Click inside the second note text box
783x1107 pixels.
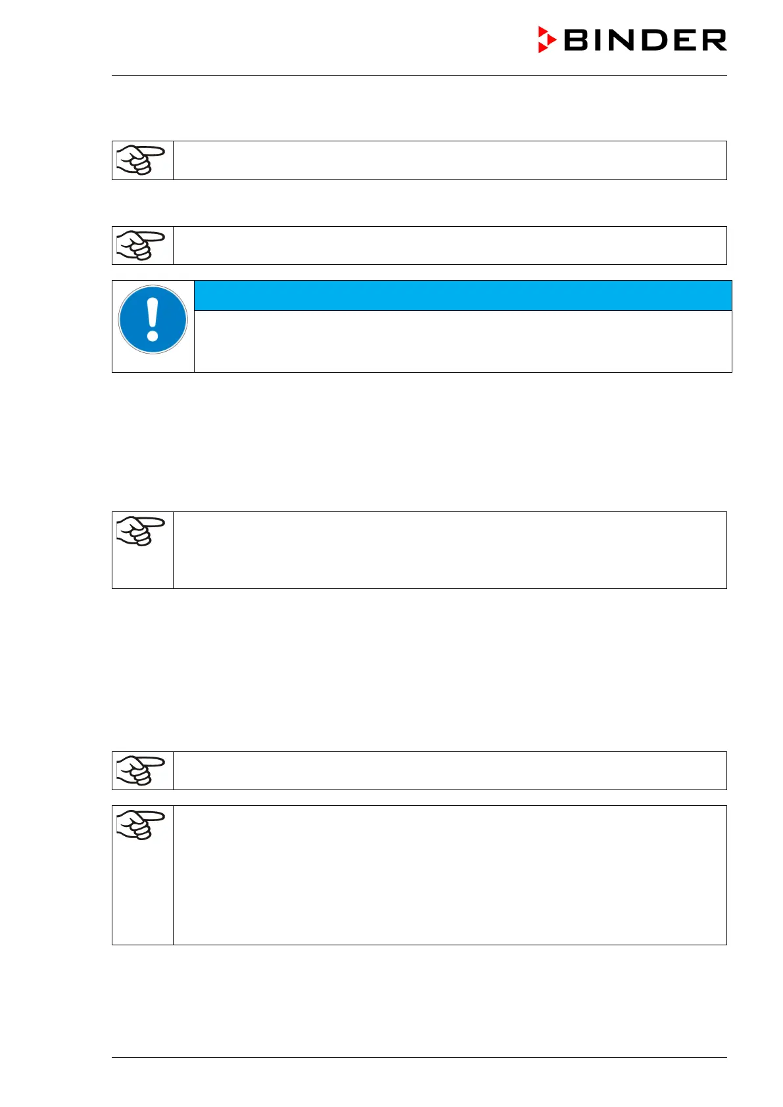pos(450,246)
